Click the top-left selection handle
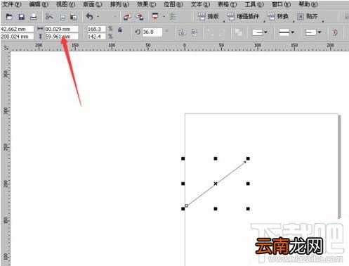Viewport: 349px width, 266px height. 183,158
